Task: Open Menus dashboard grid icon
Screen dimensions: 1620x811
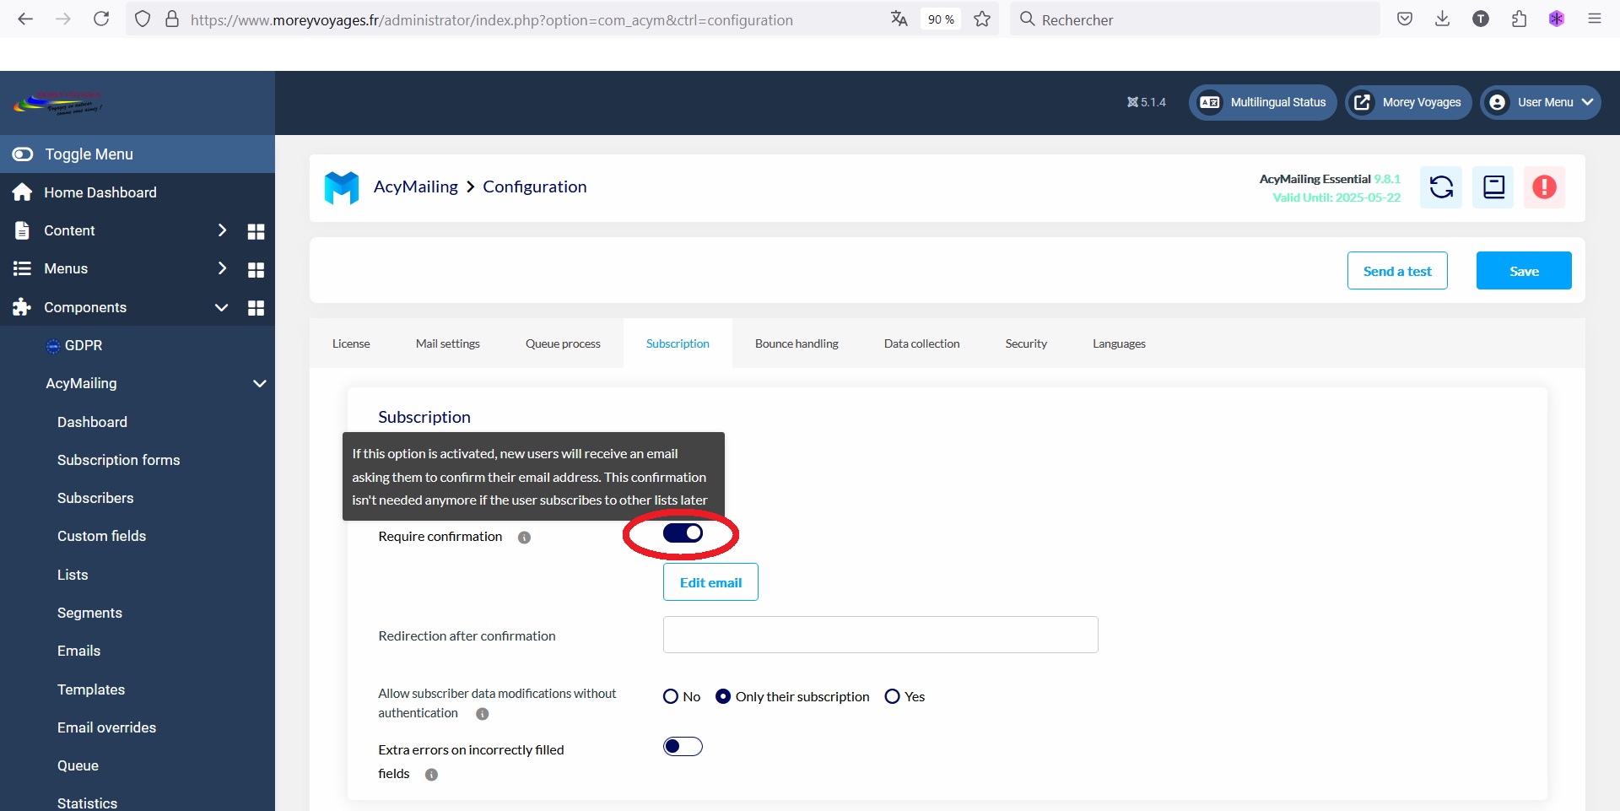Action: pos(256,269)
